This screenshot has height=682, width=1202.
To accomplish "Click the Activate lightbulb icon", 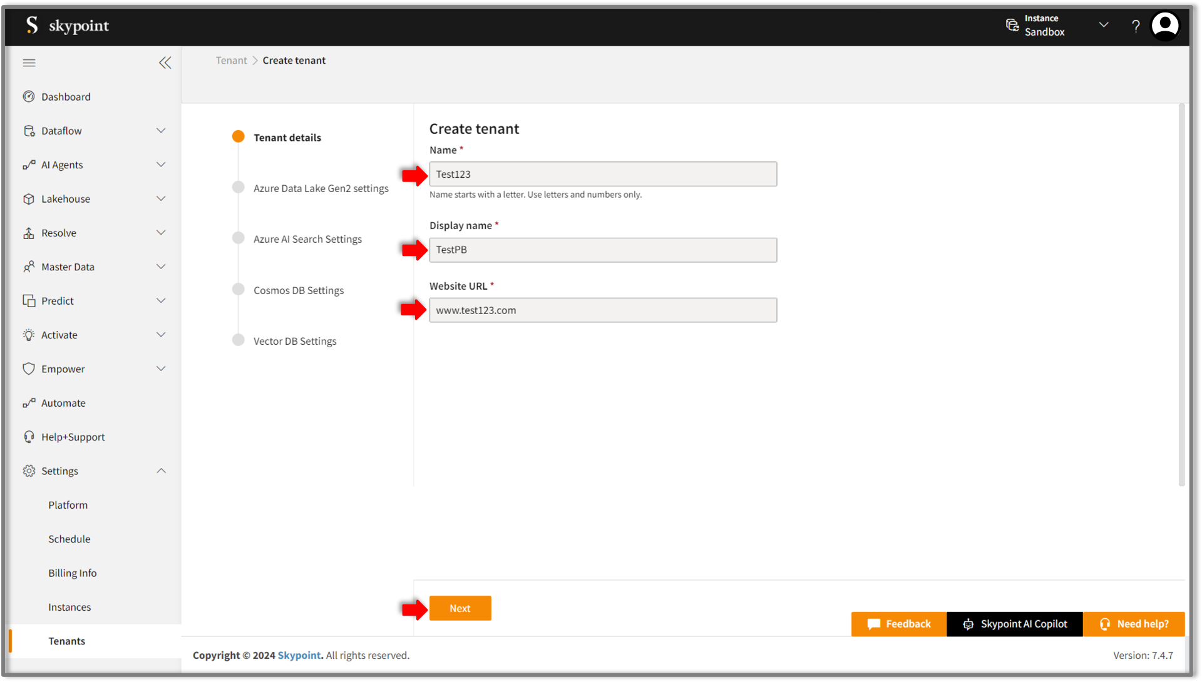I will 29,335.
